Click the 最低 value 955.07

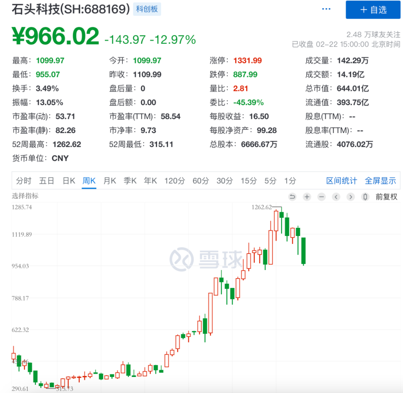tap(48, 75)
